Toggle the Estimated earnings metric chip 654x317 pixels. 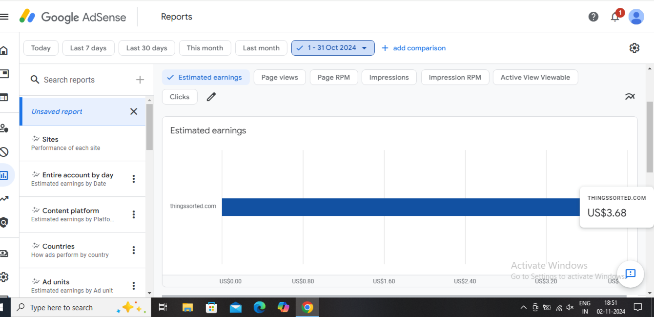pos(205,77)
